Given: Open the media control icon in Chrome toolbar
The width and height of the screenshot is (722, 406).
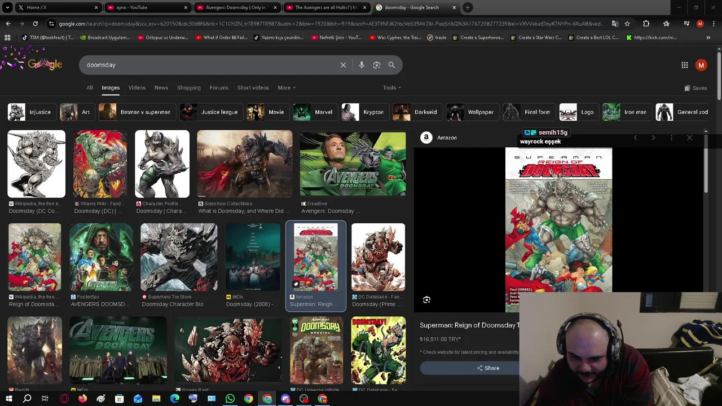Looking at the screenshot, I should point(686,24).
